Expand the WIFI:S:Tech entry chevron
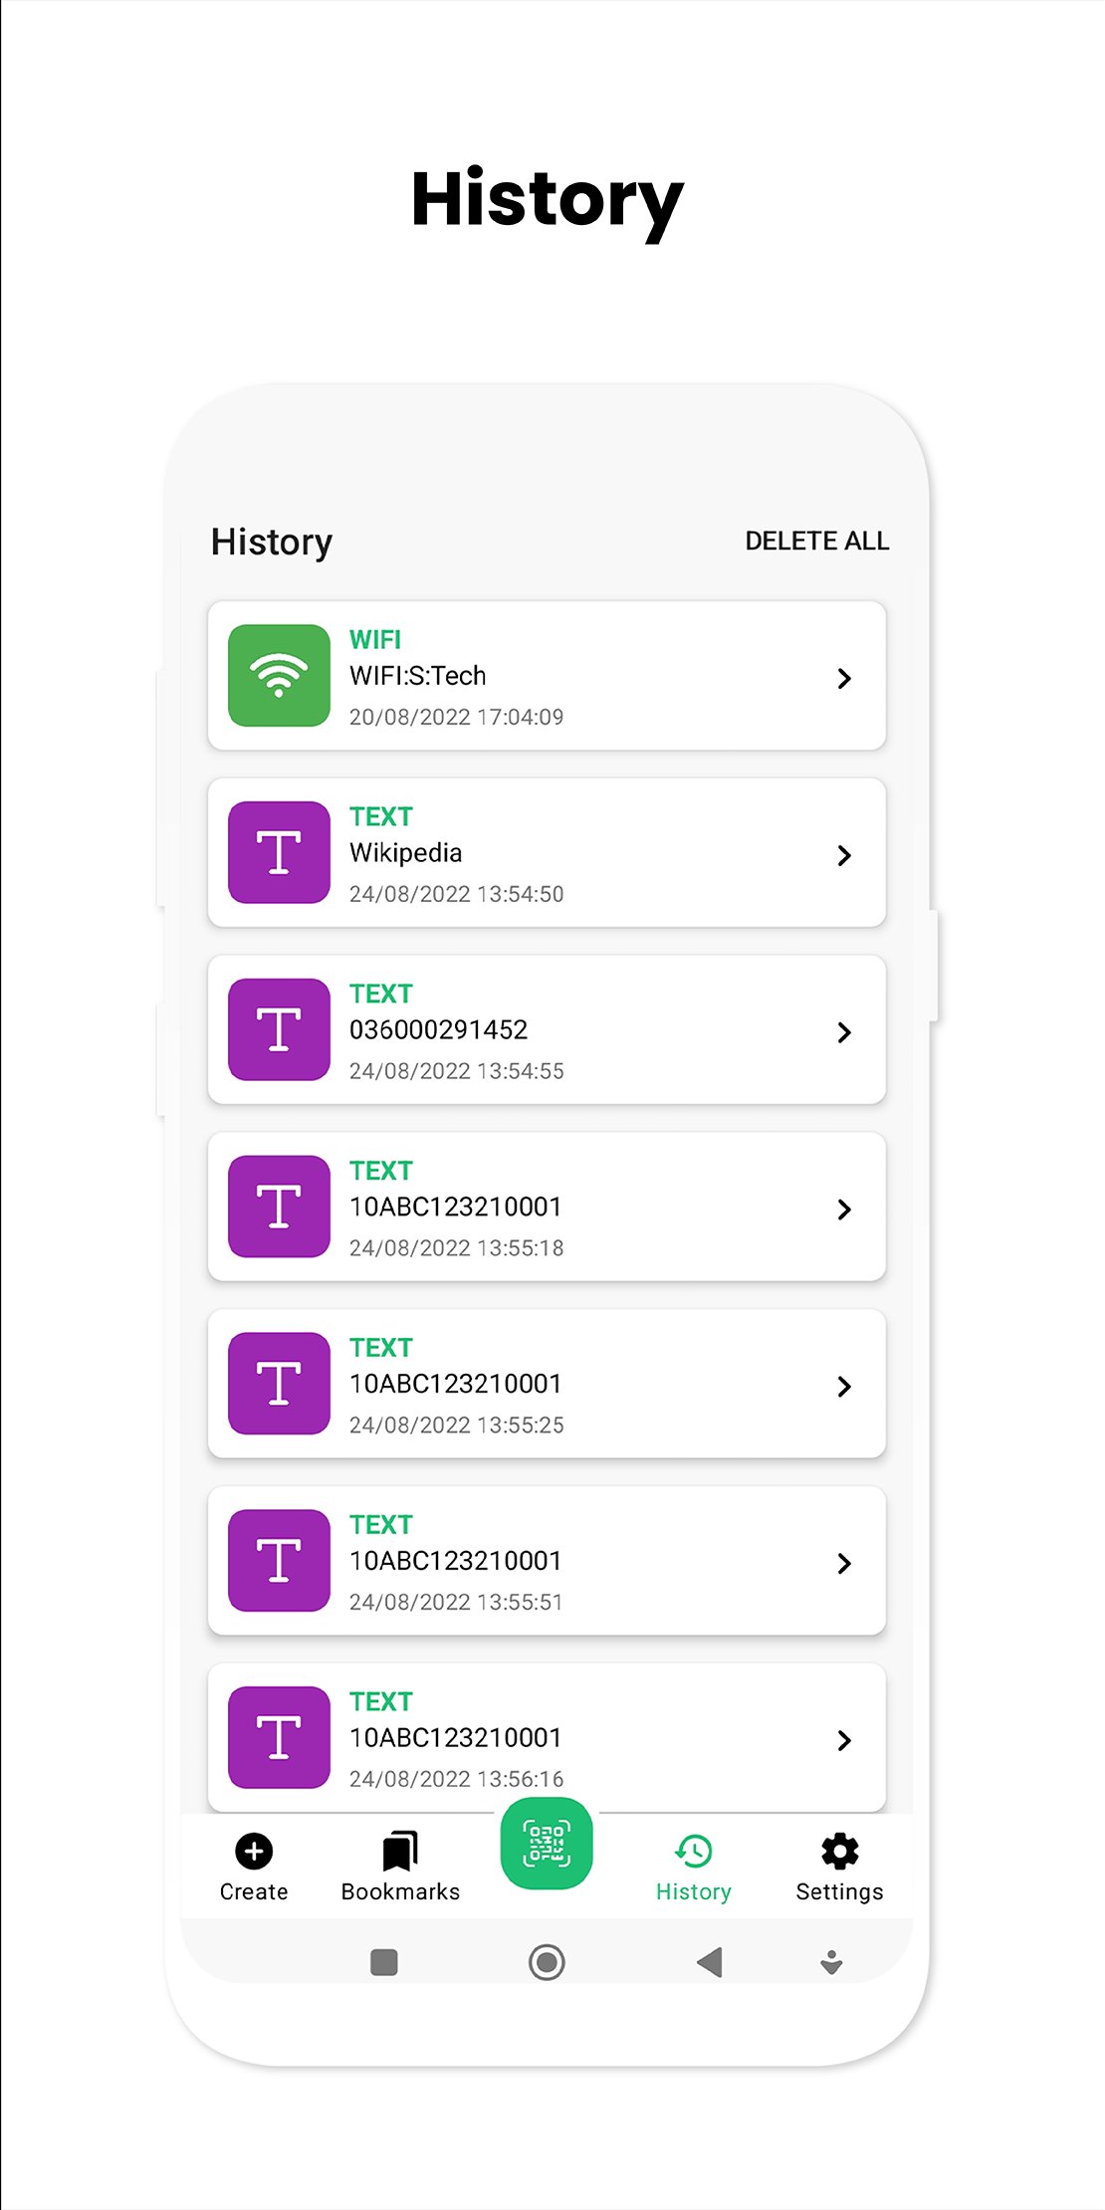Image resolution: width=1105 pixels, height=2210 pixels. (x=844, y=678)
